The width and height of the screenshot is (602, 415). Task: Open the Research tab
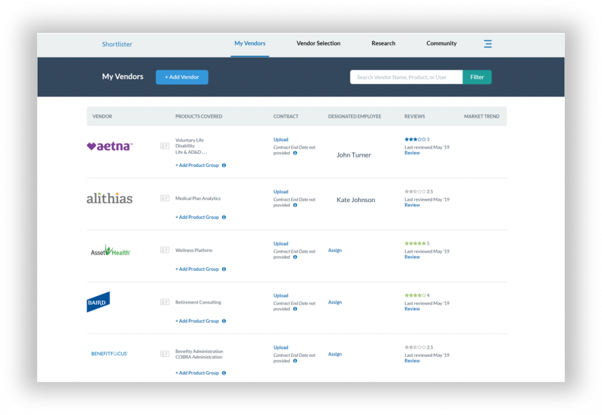[x=383, y=43]
